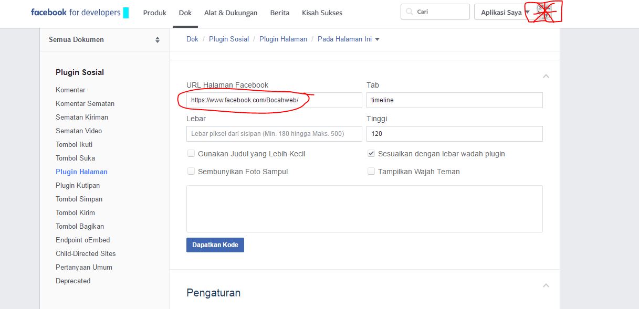Open the Dok tab
The width and height of the screenshot is (639, 309).
[x=185, y=13]
